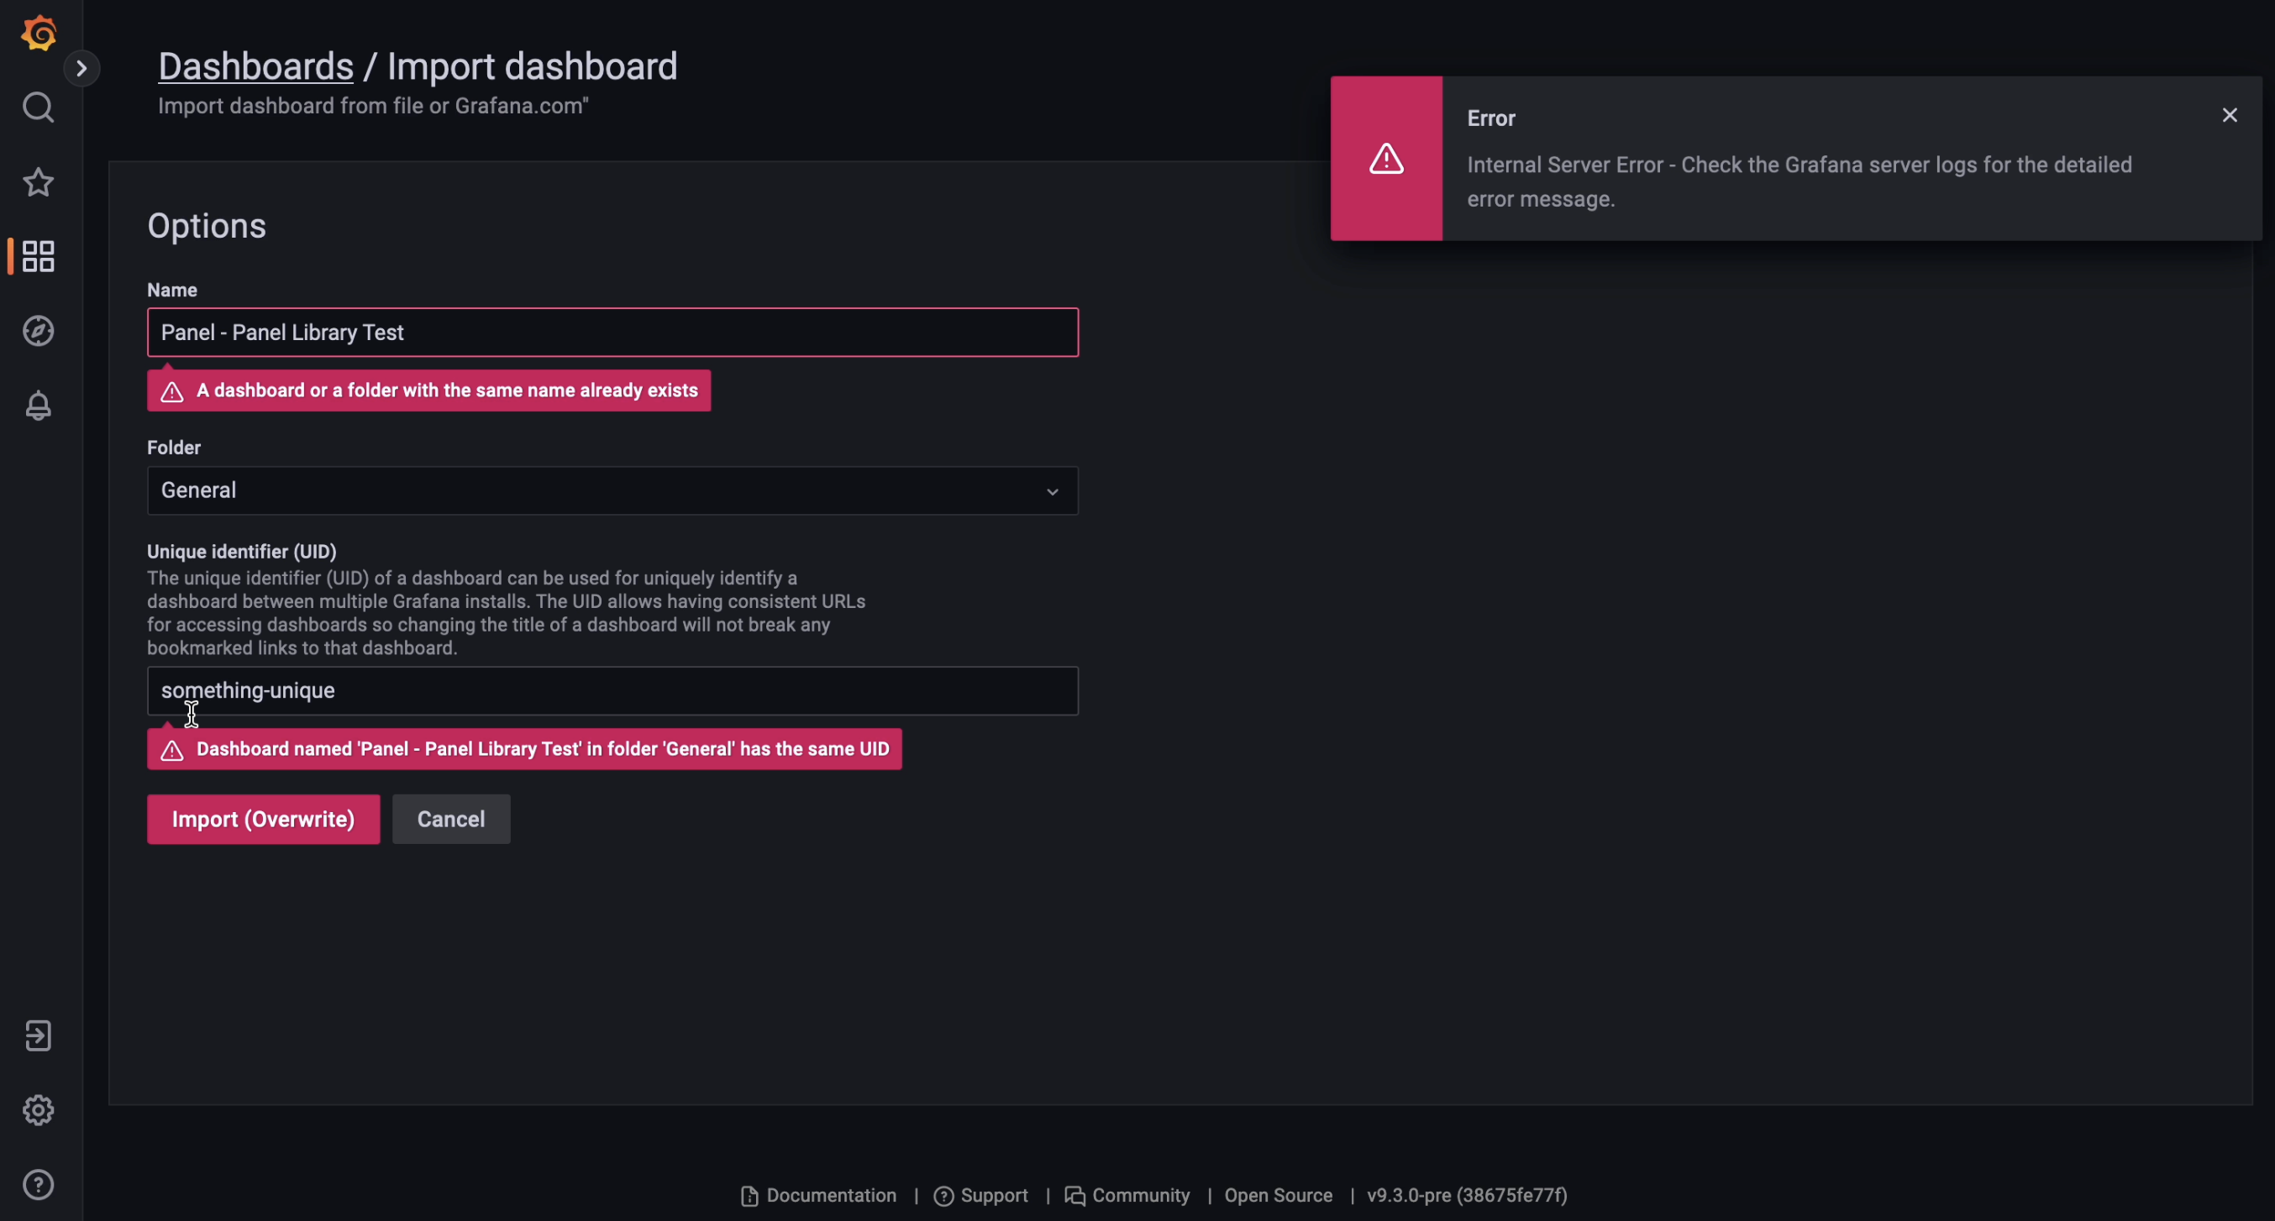Open the Configuration gear icon
The image size is (2275, 1221).
coord(39,1110)
